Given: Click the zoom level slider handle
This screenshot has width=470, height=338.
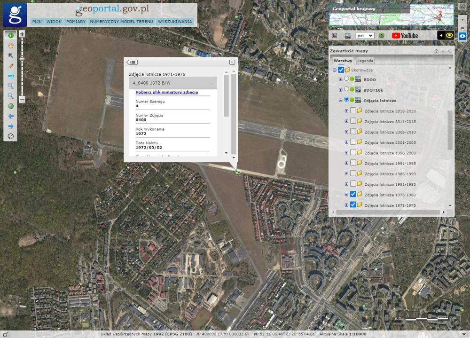Looking at the screenshot, I should point(22,59).
